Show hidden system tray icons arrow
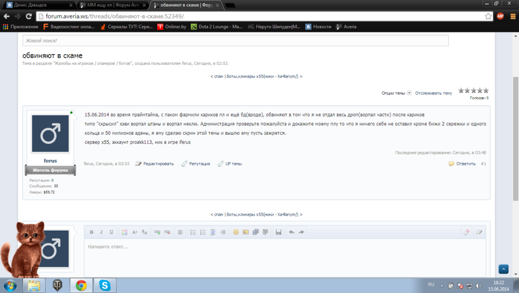Viewport: 519px width, 293px height. tap(441, 285)
